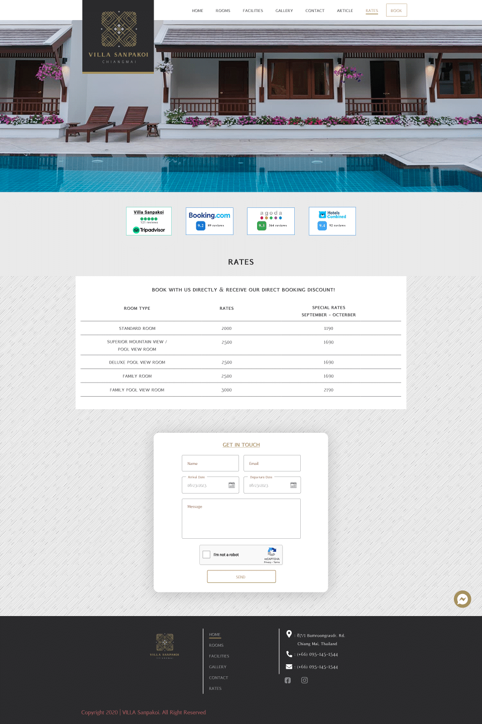The width and height of the screenshot is (482, 724).
Task: Click the footer Contact link
Action: (218, 678)
